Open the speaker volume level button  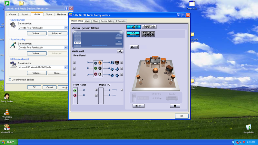(x=134, y=47)
